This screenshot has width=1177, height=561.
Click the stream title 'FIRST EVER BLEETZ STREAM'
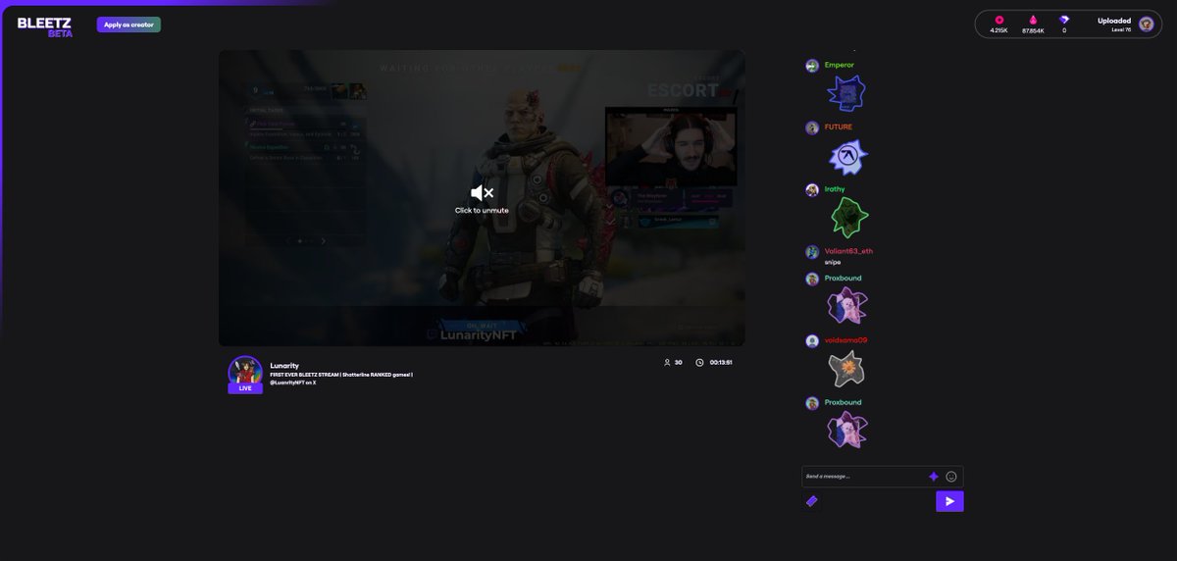coord(304,375)
